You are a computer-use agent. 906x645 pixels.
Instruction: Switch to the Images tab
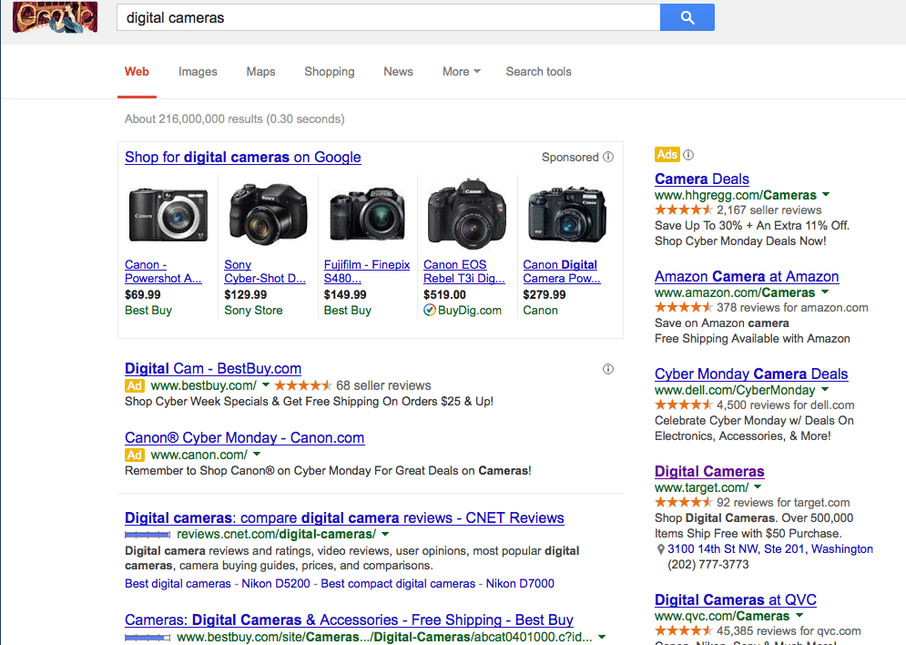tap(198, 72)
